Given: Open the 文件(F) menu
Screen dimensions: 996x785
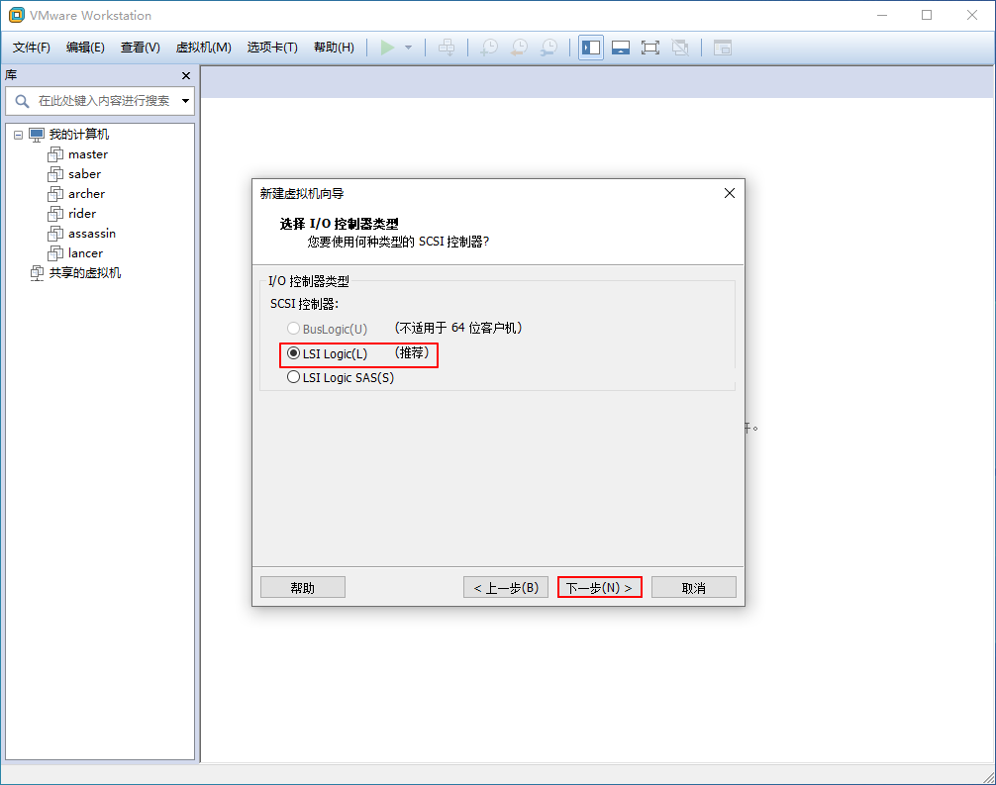Looking at the screenshot, I should [32, 48].
